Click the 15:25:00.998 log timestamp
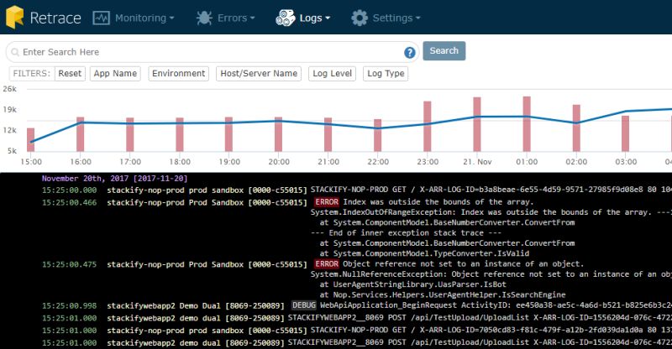 click(x=70, y=305)
